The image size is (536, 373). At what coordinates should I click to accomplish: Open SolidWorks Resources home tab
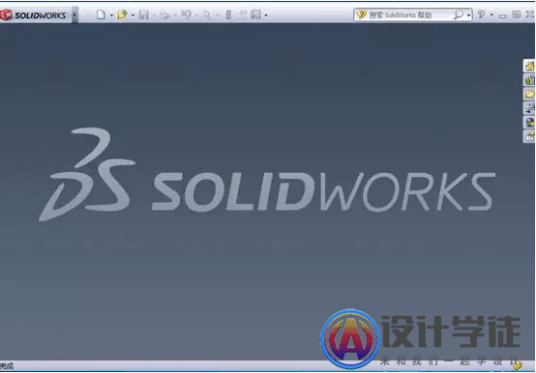click(x=530, y=66)
